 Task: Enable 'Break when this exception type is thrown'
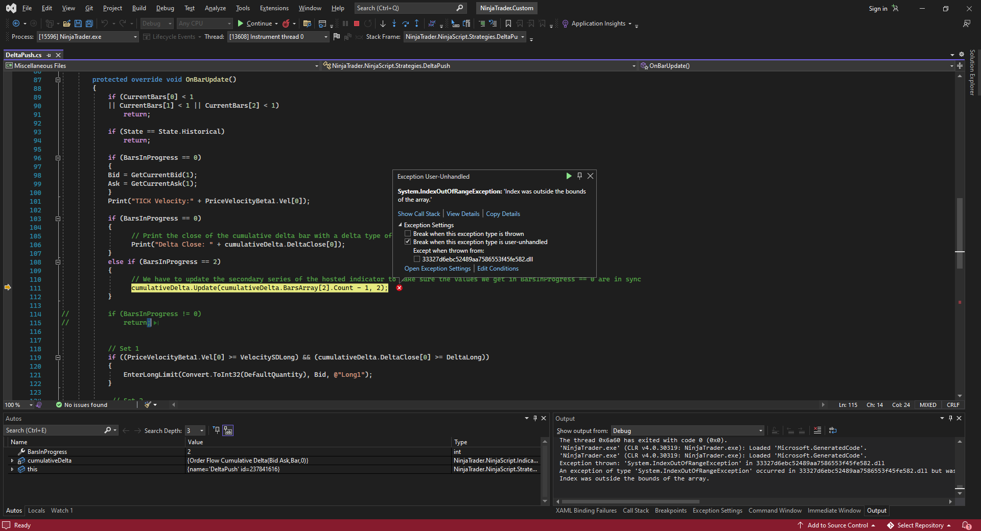point(408,234)
